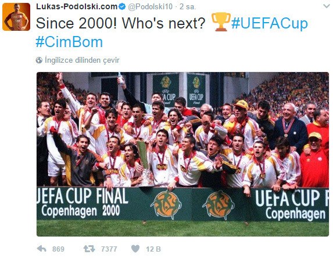This screenshot has width=333, height=258.
Task: Click the Copenhagen 2000 banner in photo
Action: point(81,211)
